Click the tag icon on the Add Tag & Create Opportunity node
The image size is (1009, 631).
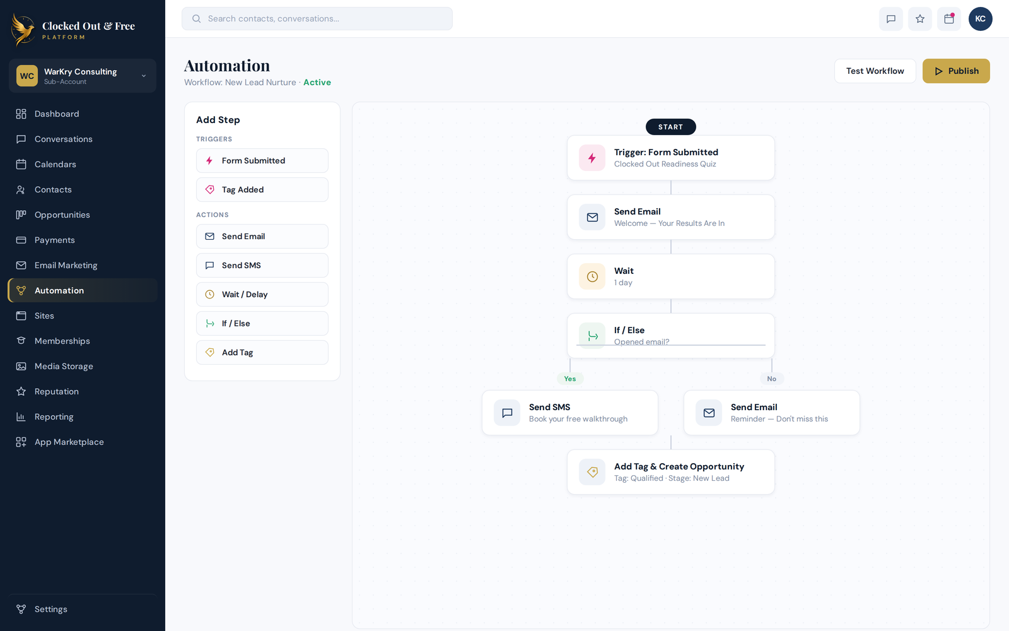tap(592, 472)
